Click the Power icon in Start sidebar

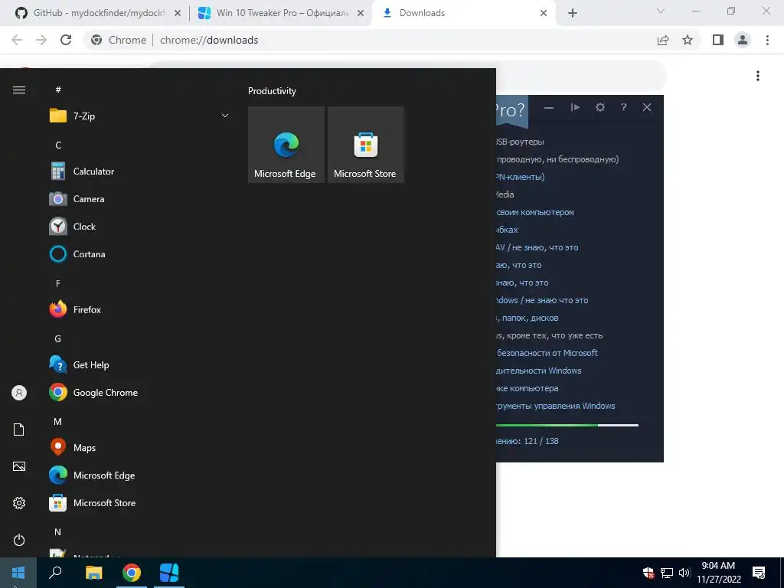click(x=19, y=540)
